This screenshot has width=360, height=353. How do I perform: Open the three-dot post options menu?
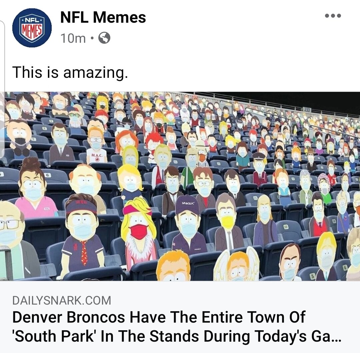pyautogui.click(x=333, y=16)
